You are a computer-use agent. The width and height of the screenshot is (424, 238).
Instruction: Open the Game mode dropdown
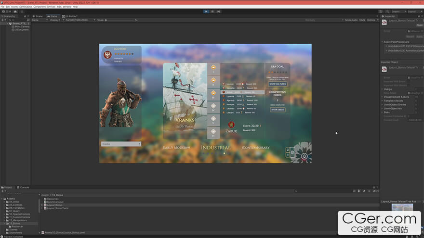pos(40,20)
